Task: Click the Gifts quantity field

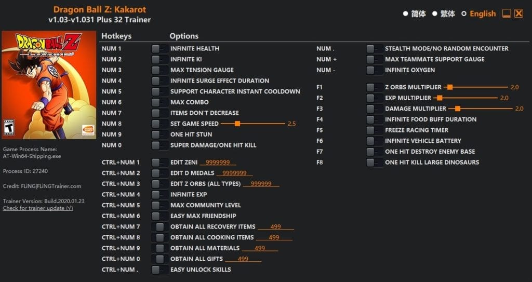Action: (x=243, y=259)
